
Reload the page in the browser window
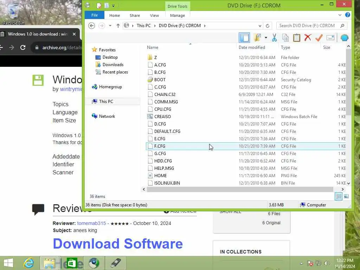click(x=23, y=47)
